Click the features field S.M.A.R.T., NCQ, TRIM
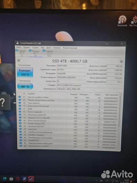The height and width of the screenshot is (183, 137). 89,89
